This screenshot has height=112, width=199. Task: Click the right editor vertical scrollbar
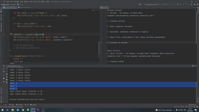(196, 27)
